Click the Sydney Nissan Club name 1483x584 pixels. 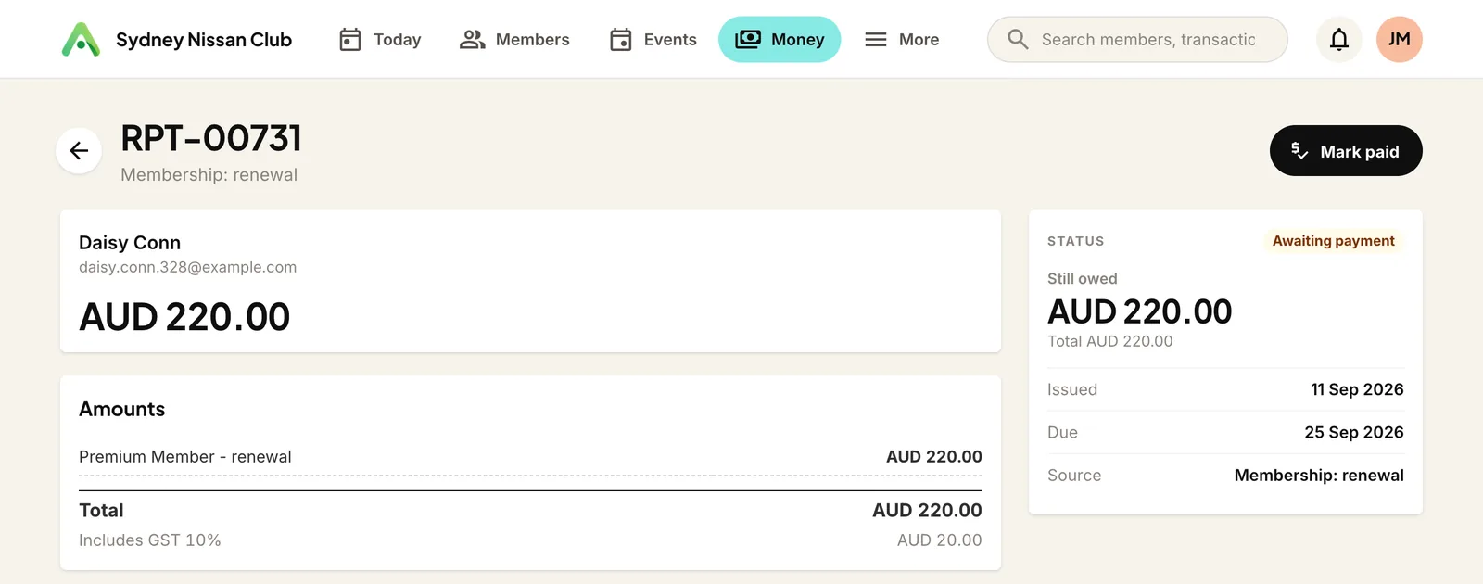[x=204, y=40]
